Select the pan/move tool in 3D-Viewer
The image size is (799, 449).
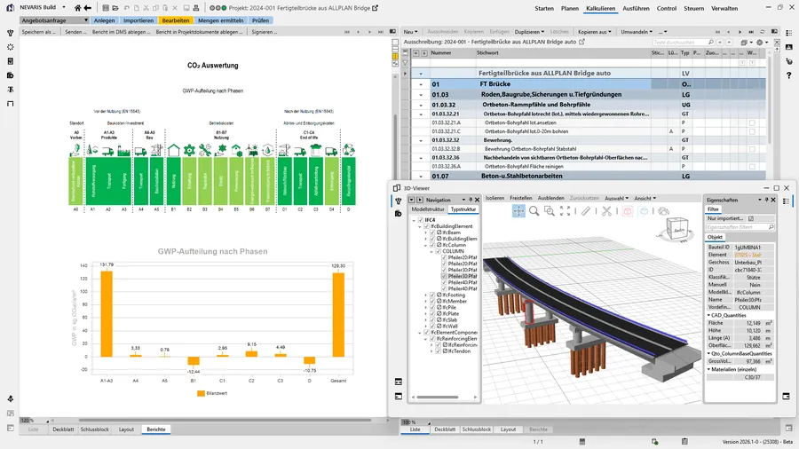click(x=518, y=211)
